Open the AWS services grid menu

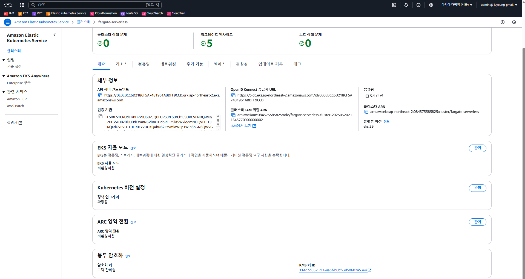(x=22, y=5)
